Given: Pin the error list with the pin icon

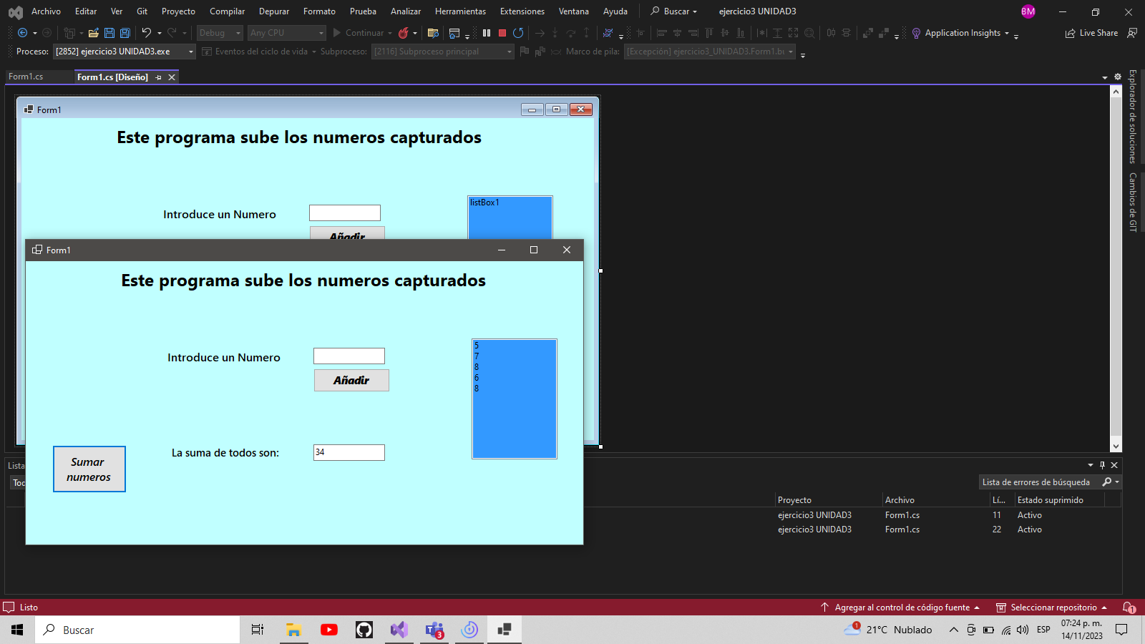Looking at the screenshot, I should (x=1101, y=464).
